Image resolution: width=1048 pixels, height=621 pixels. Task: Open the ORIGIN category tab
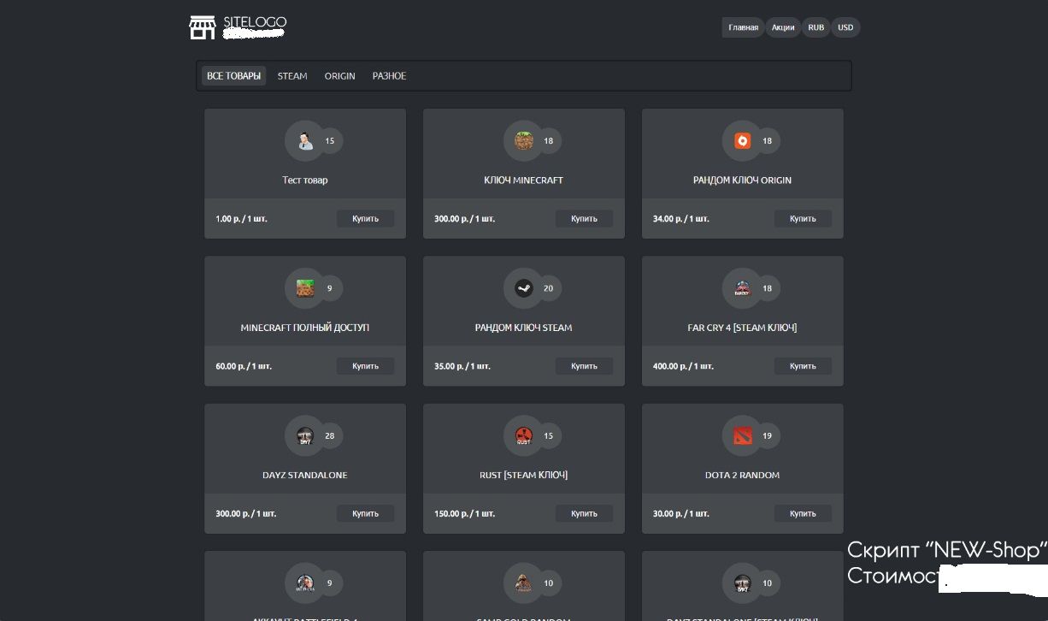tap(339, 76)
